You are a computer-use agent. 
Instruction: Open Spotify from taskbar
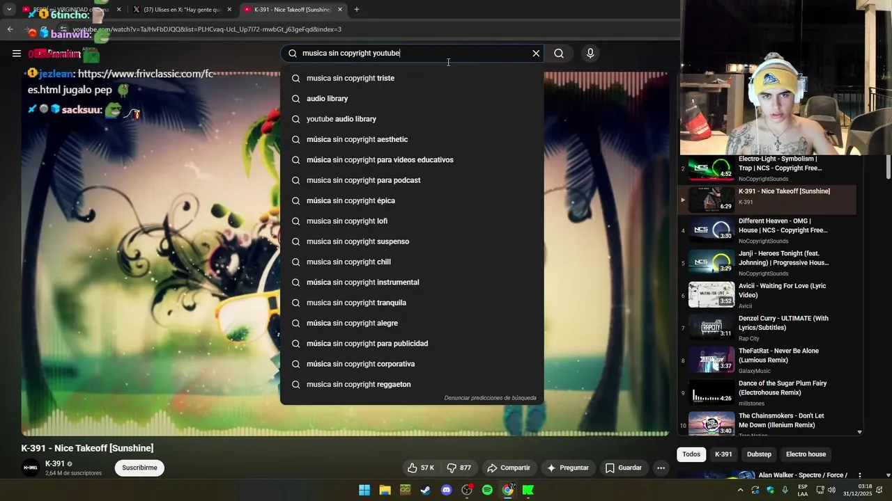click(x=487, y=490)
